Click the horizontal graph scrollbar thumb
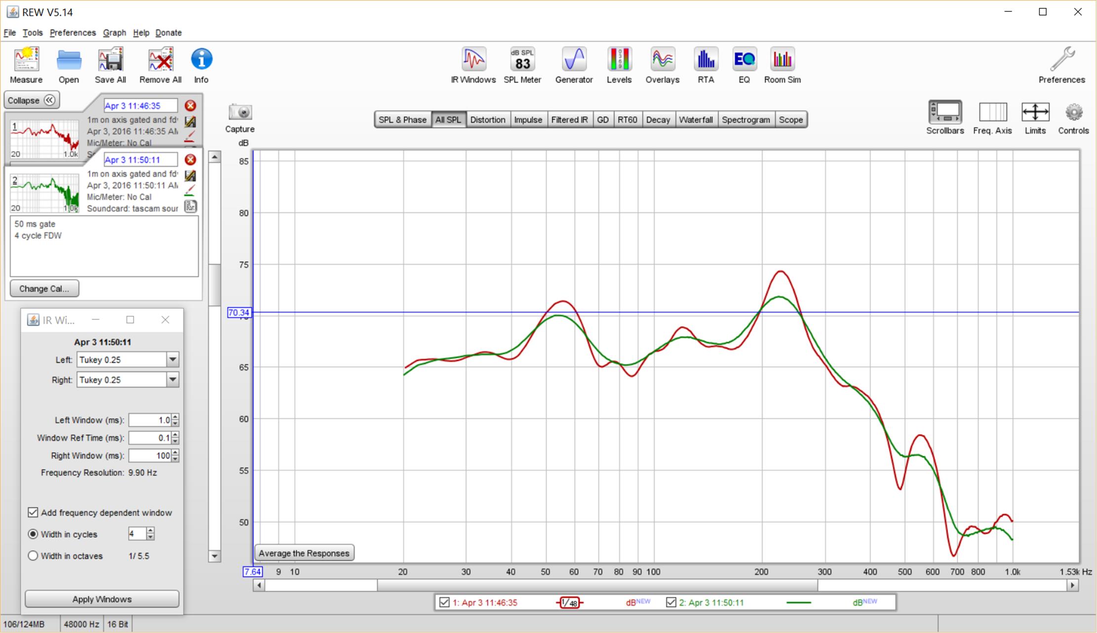Screen dimensions: 1097x633 click(x=597, y=586)
